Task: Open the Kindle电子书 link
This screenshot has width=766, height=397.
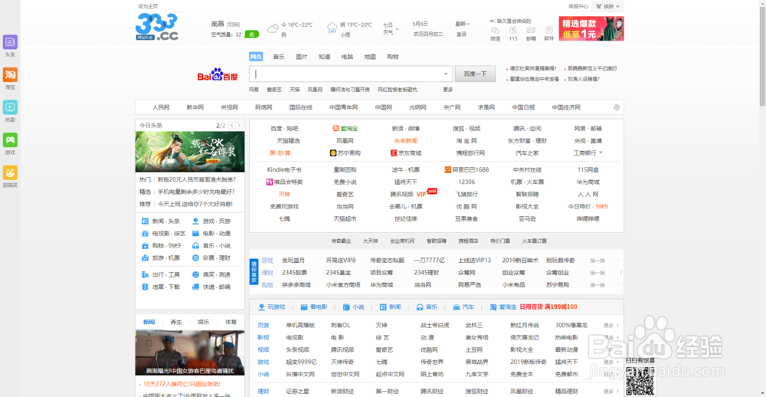Action: [284, 169]
